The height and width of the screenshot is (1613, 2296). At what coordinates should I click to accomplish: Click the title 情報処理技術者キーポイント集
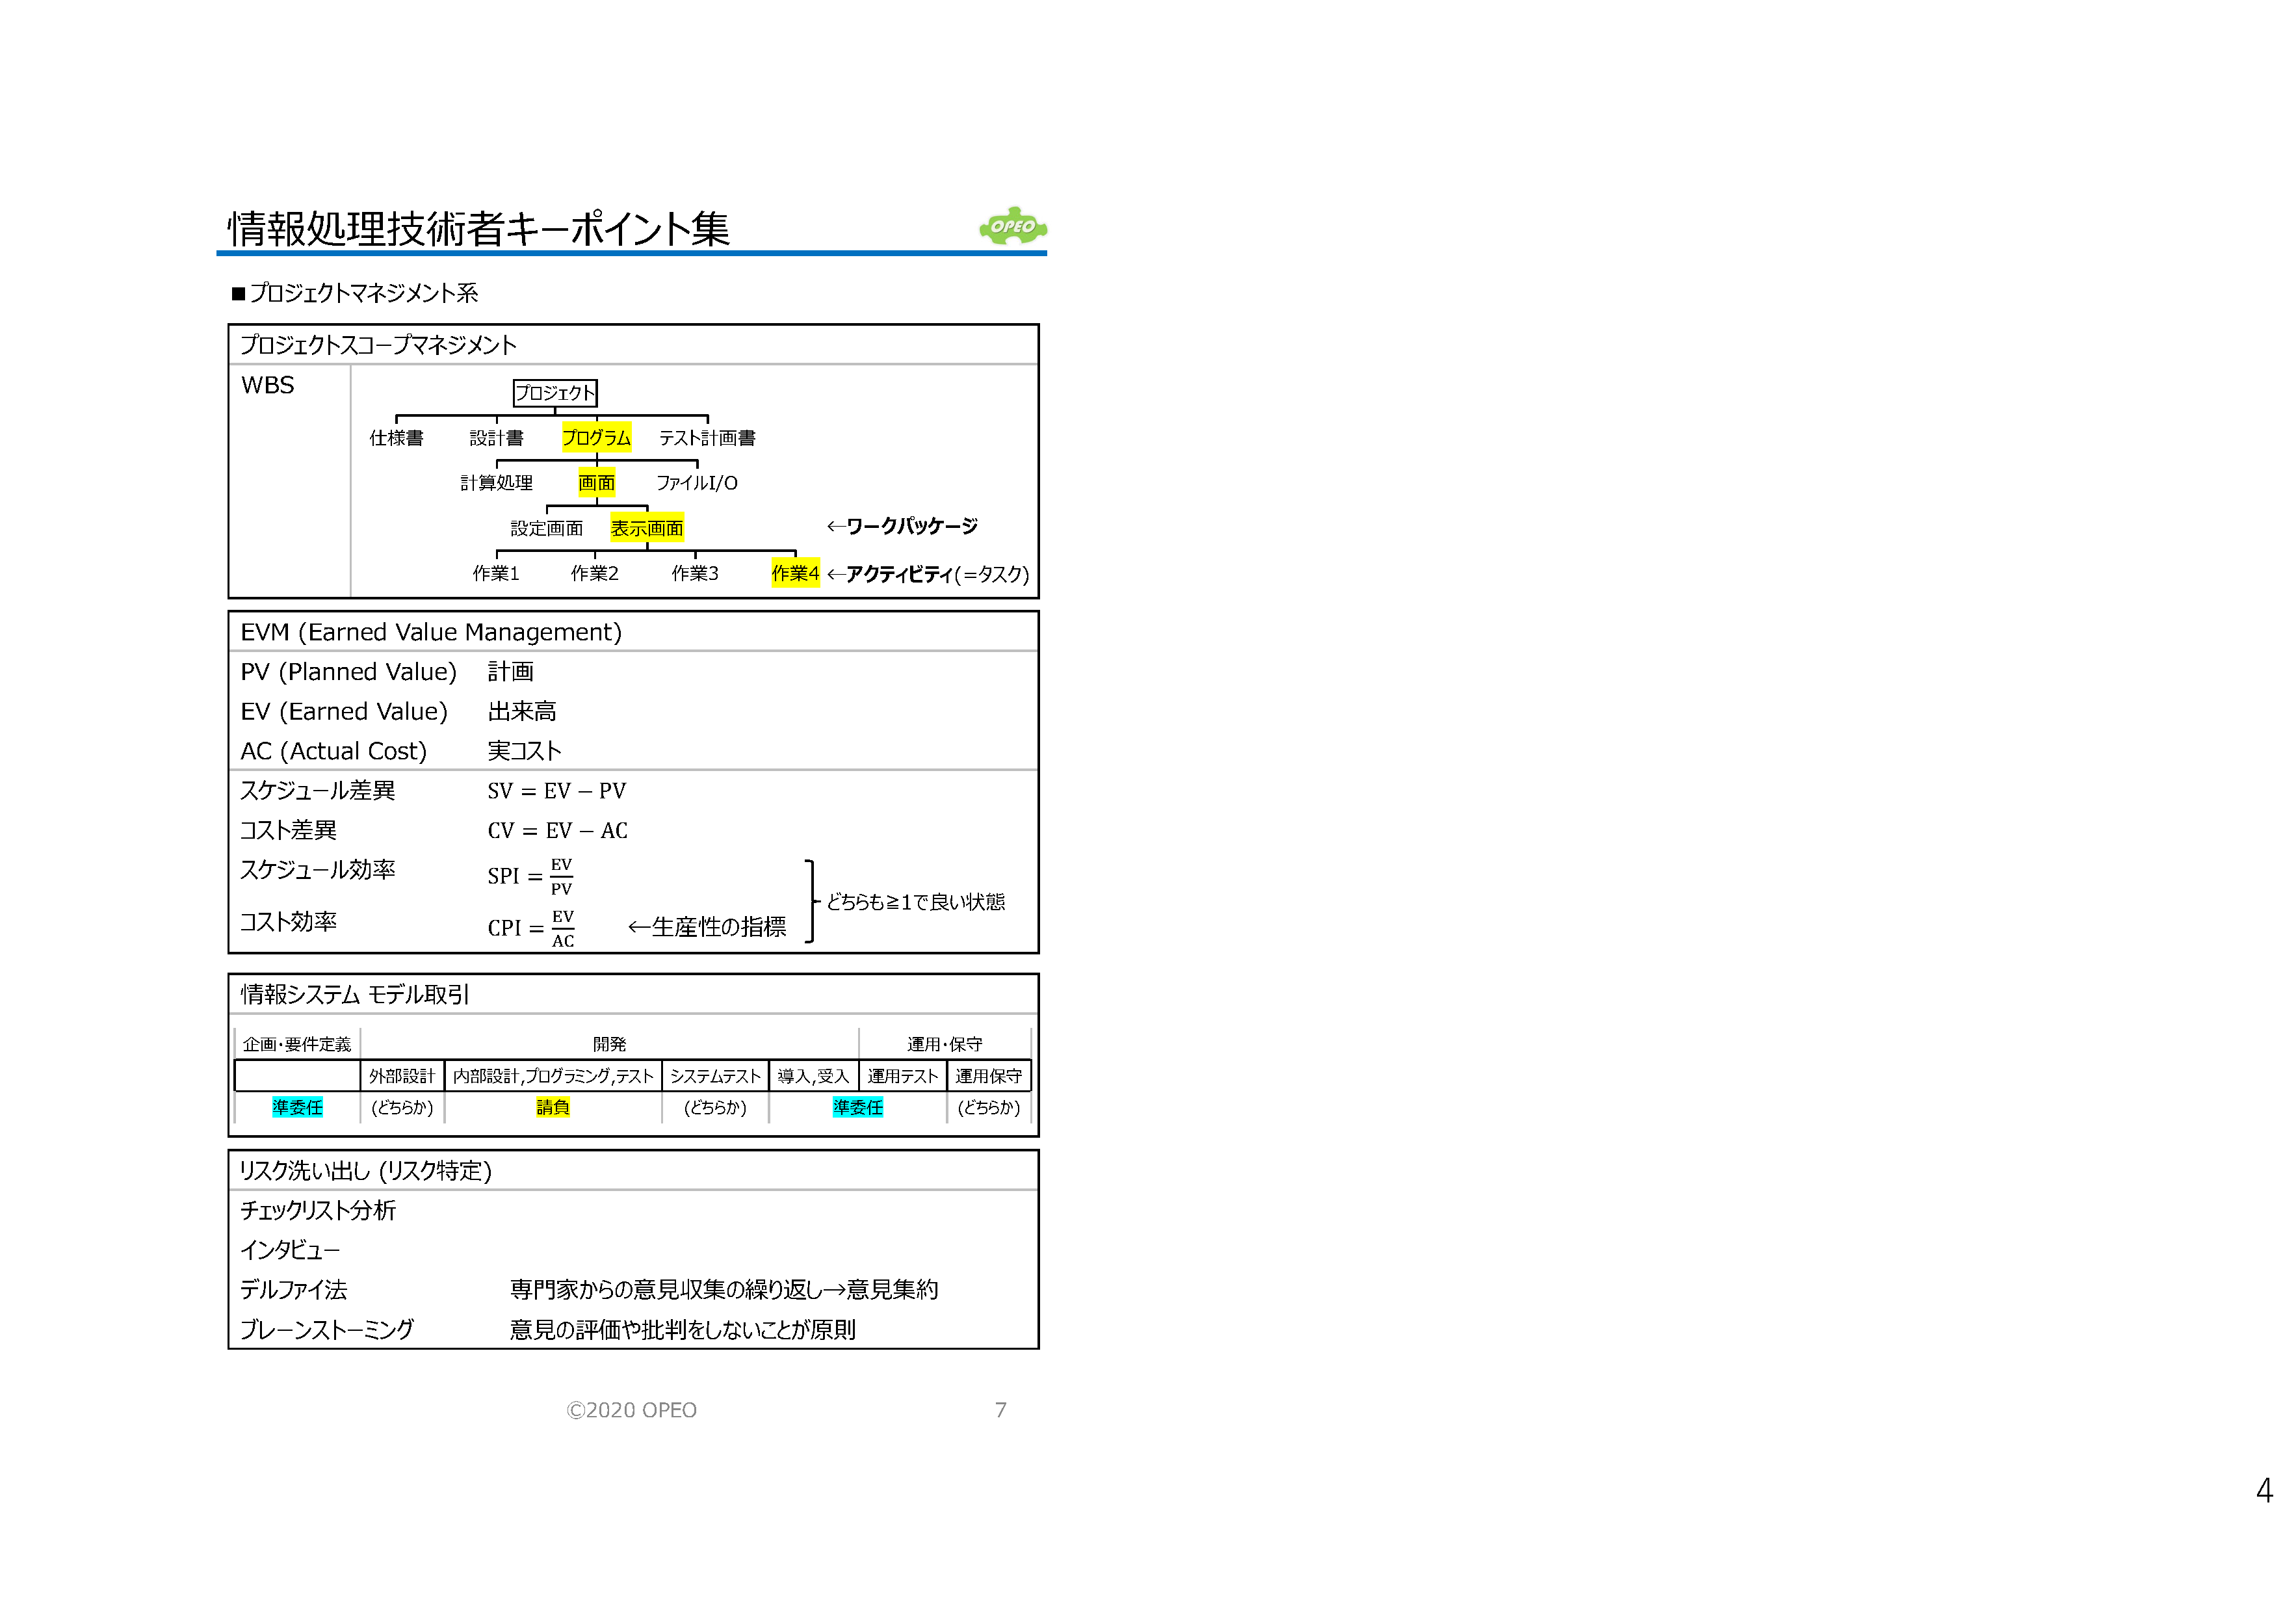click(x=479, y=228)
